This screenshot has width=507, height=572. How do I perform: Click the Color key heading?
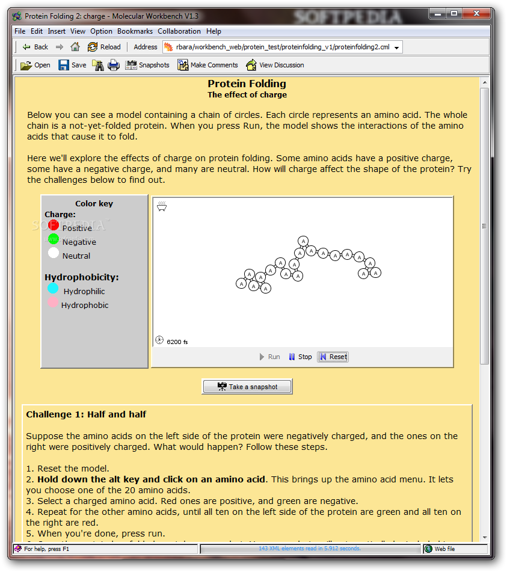tap(94, 203)
